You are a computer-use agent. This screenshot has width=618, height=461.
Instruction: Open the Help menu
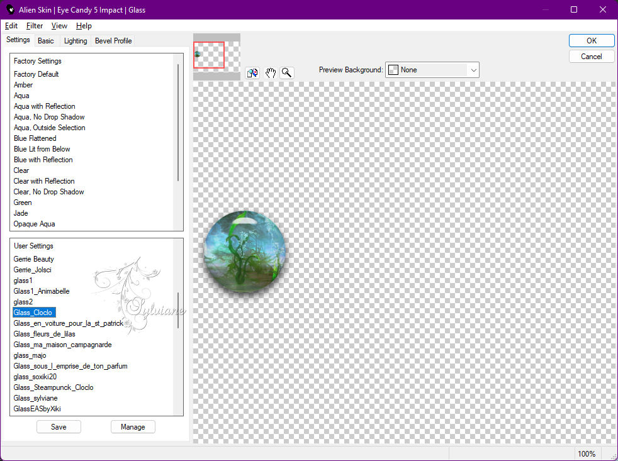[84, 26]
